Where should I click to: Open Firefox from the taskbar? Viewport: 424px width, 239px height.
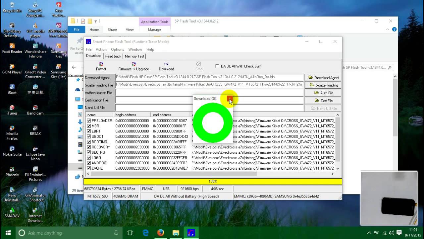[161, 233]
